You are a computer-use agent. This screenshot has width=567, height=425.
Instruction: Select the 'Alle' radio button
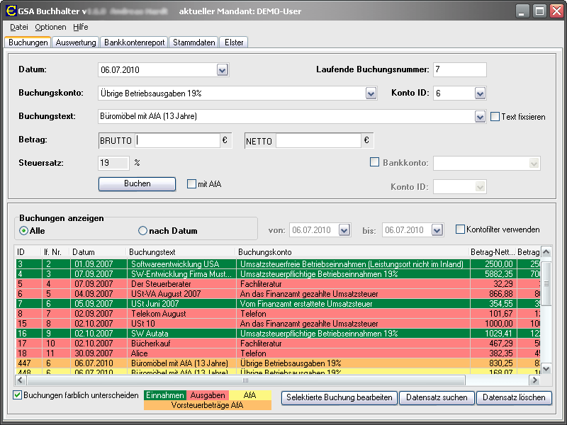(21, 230)
